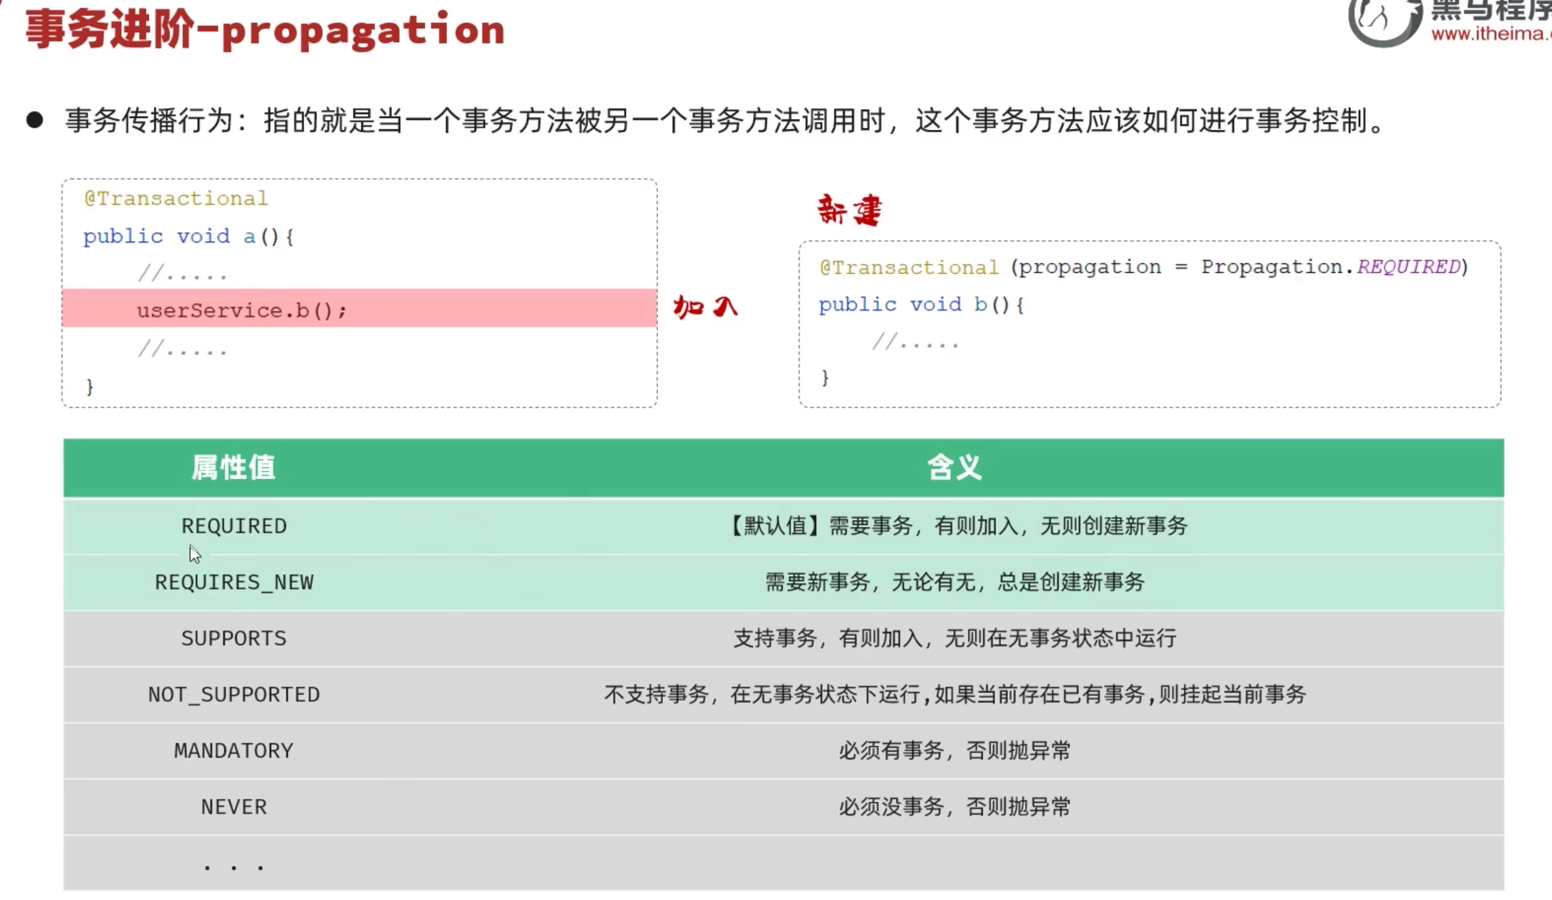Select the NOT_SUPPORTED row label

[234, 694]
